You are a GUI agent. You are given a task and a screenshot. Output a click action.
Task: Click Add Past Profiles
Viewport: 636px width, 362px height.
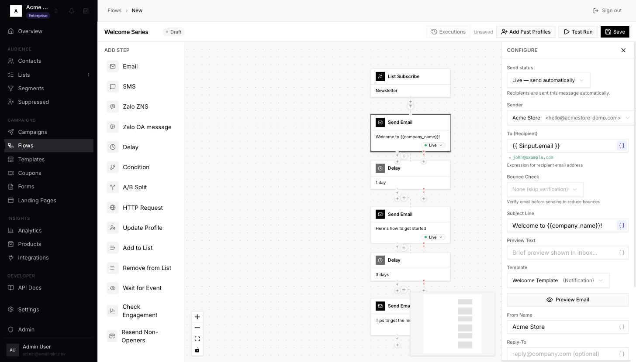coord(525,32)
